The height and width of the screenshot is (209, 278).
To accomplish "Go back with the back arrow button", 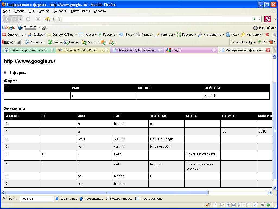I will [7, 19].
